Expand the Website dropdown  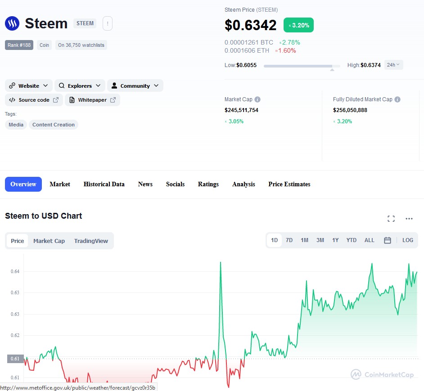click(45, 86)
